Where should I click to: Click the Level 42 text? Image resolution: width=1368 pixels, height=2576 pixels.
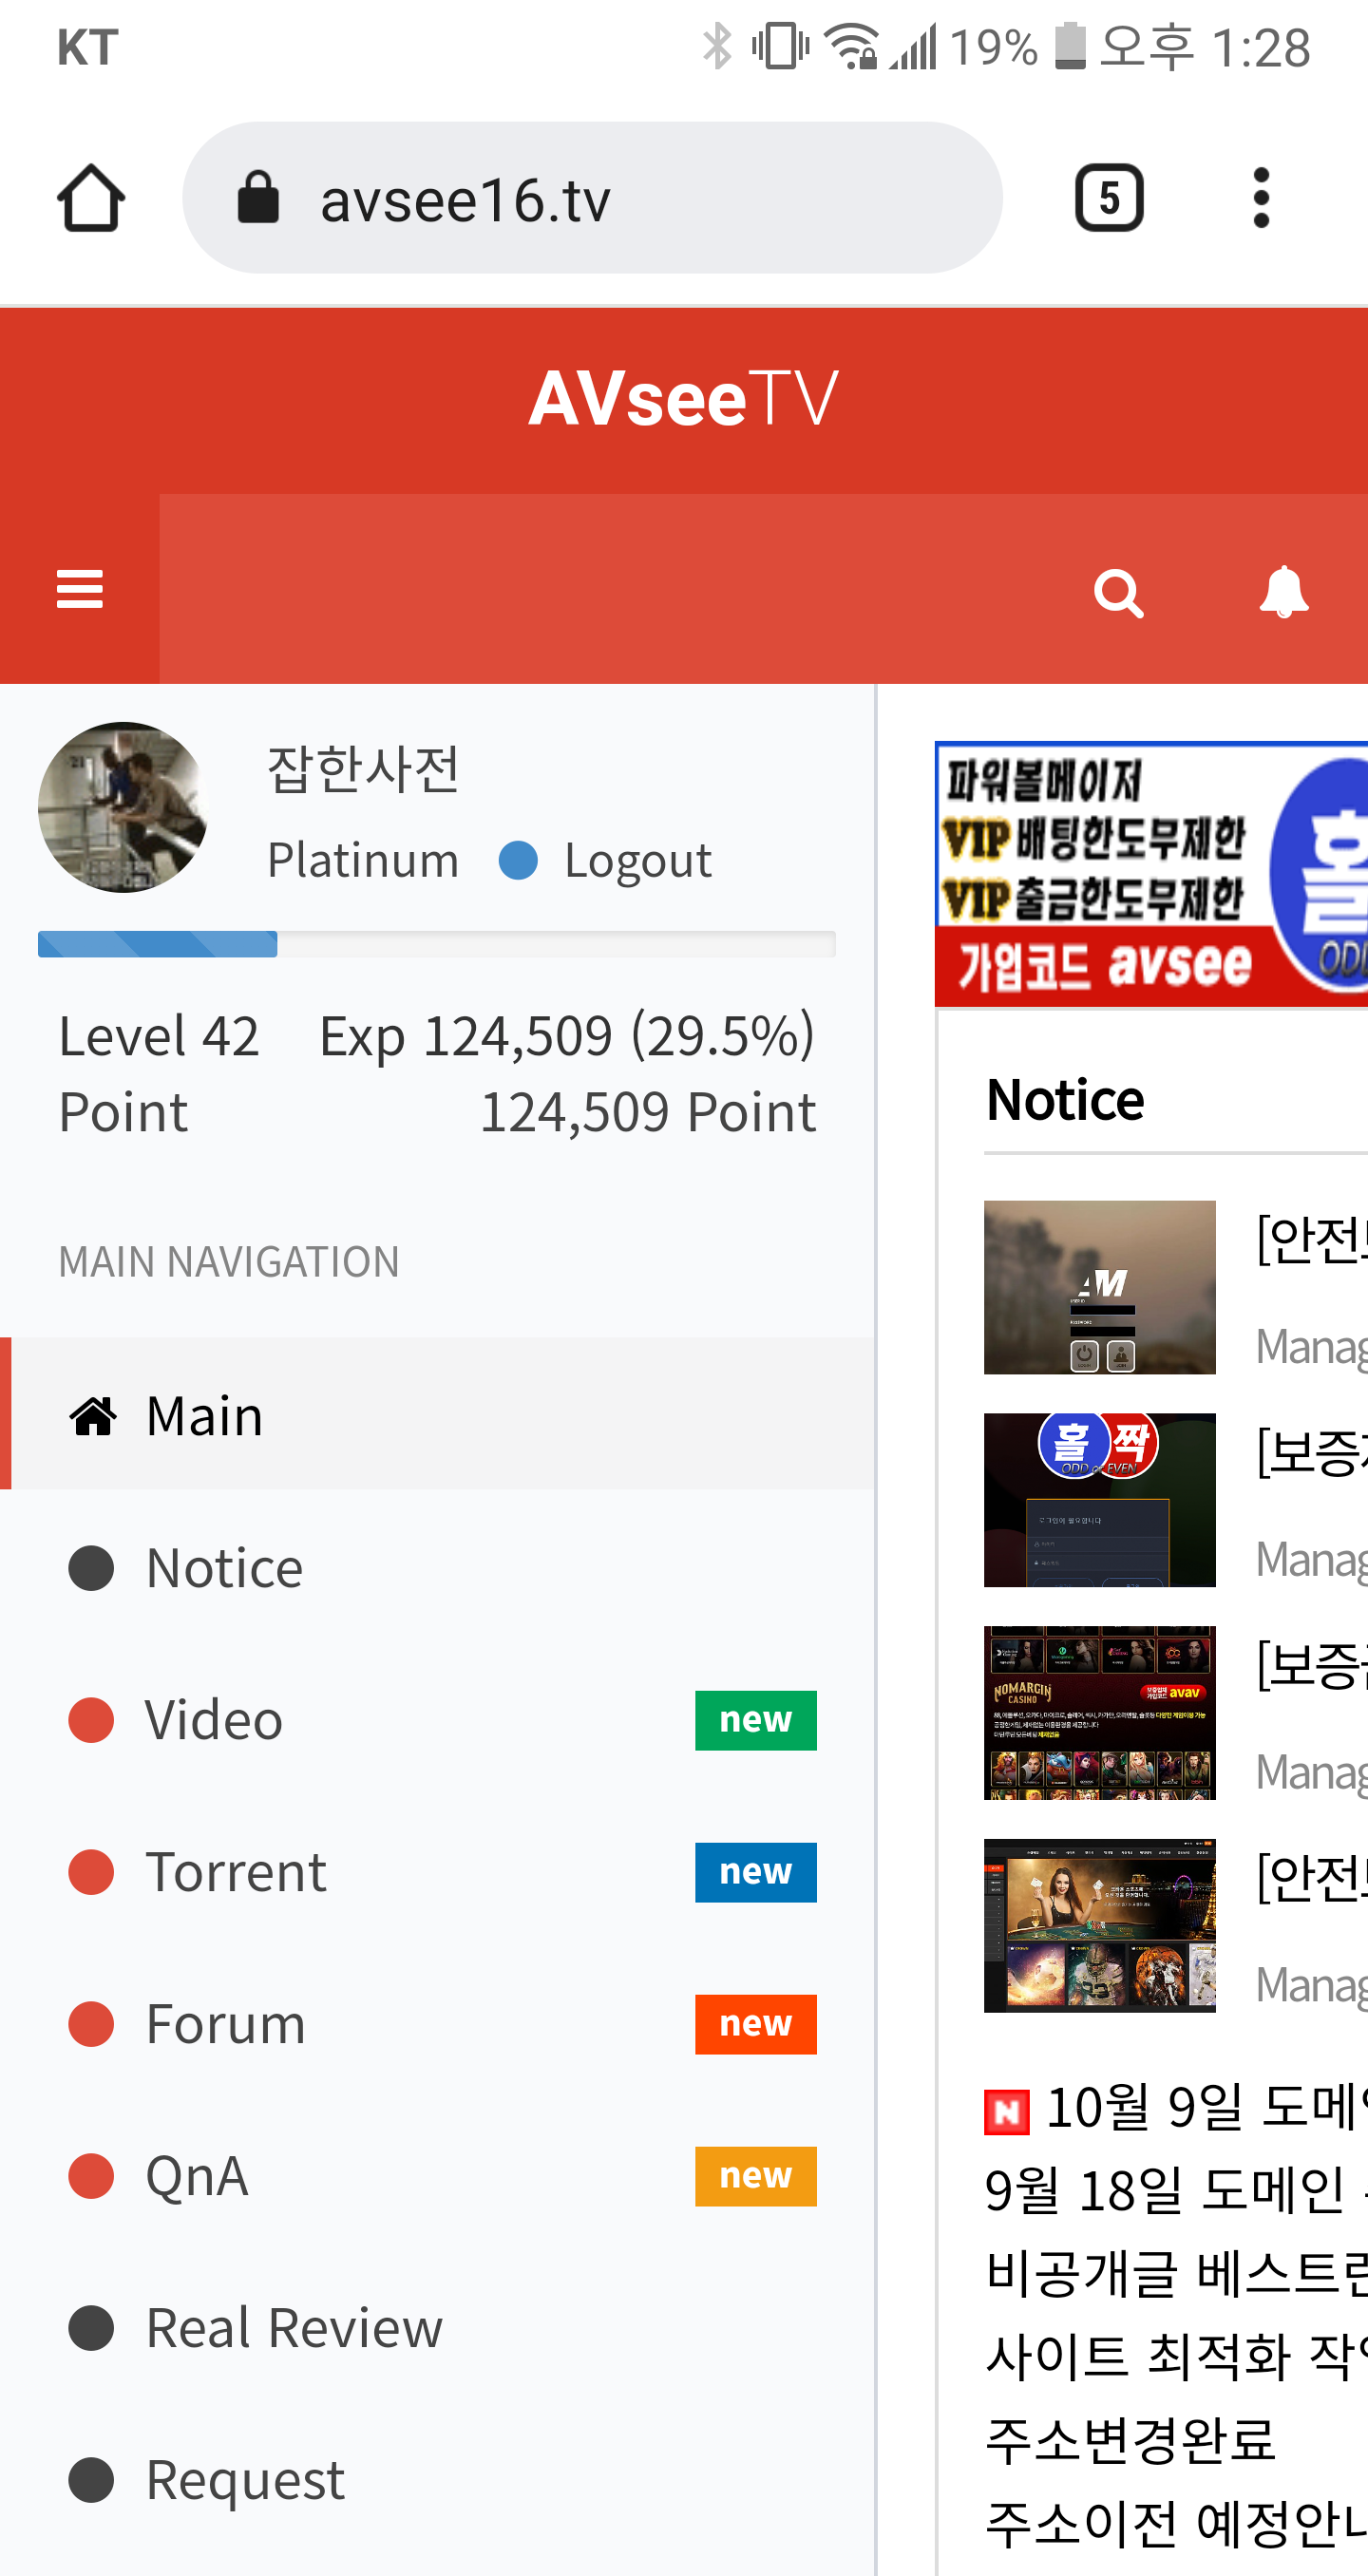tap(159, 1035)
